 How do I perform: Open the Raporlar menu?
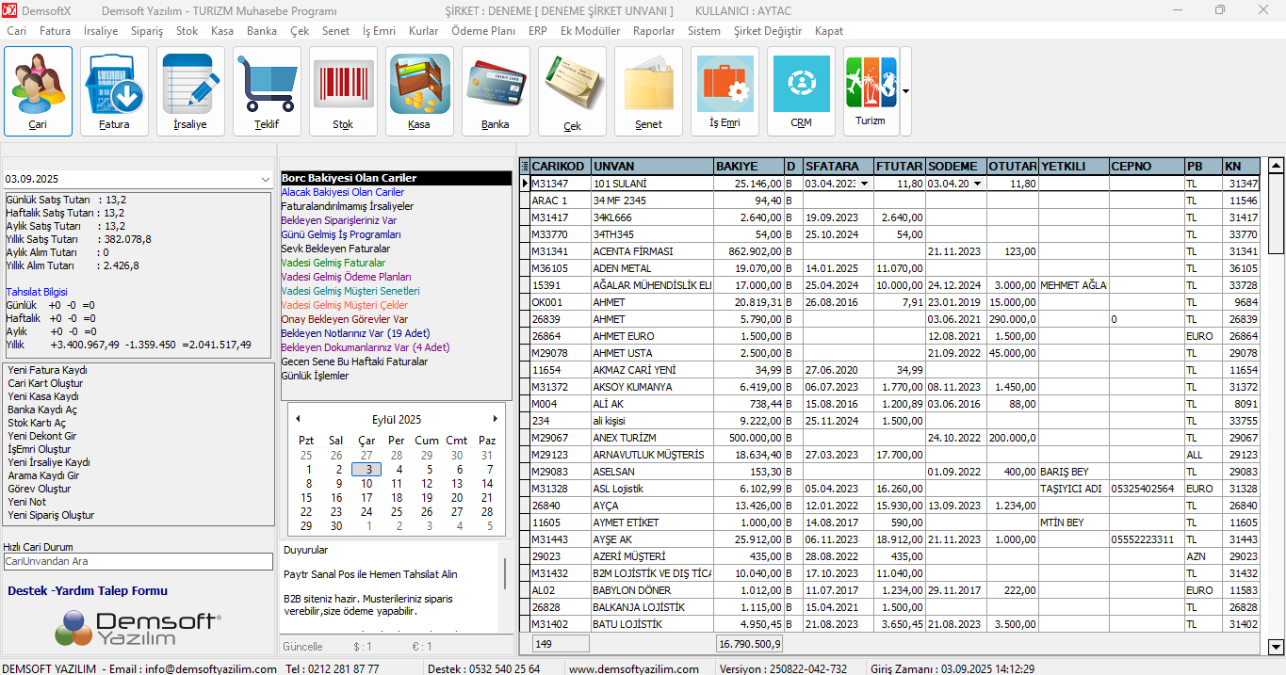[654, 31]
